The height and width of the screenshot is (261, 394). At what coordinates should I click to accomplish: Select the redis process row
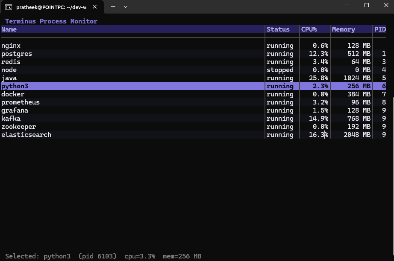[x=194, y=62]
